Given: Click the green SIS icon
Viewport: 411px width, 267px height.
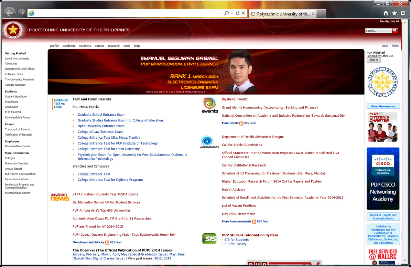Looking at the screenshot, I should 209,239.
